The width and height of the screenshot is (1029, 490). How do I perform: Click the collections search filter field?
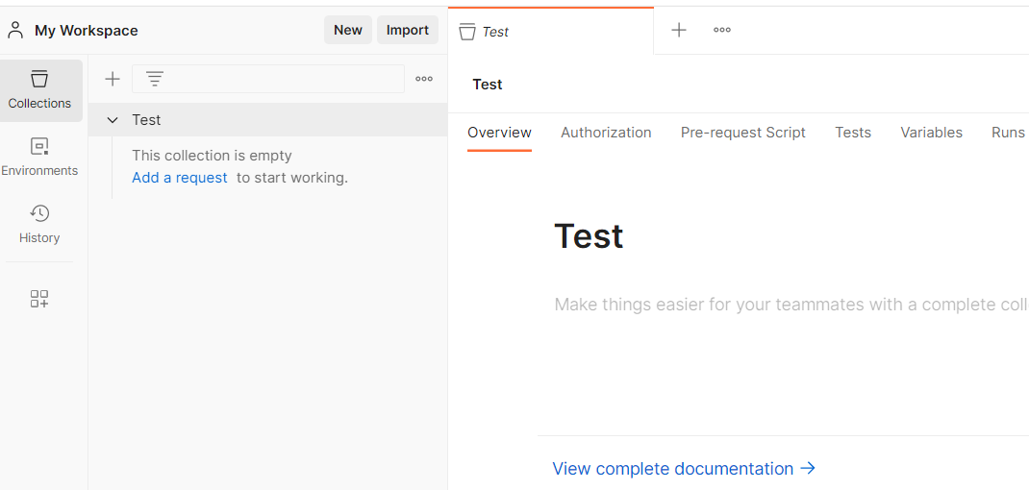289,79
